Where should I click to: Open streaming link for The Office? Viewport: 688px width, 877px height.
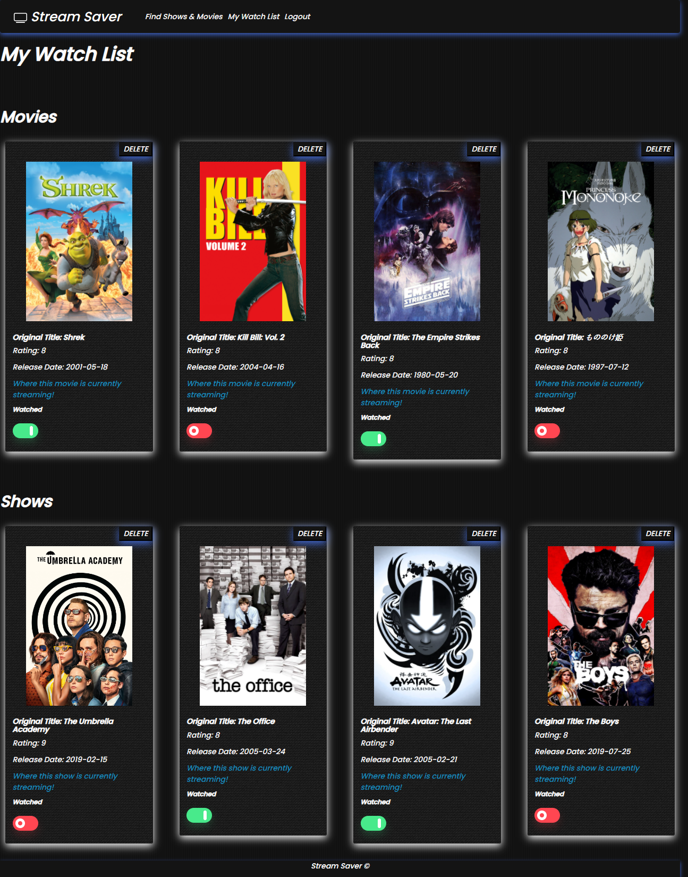[239, 773]
